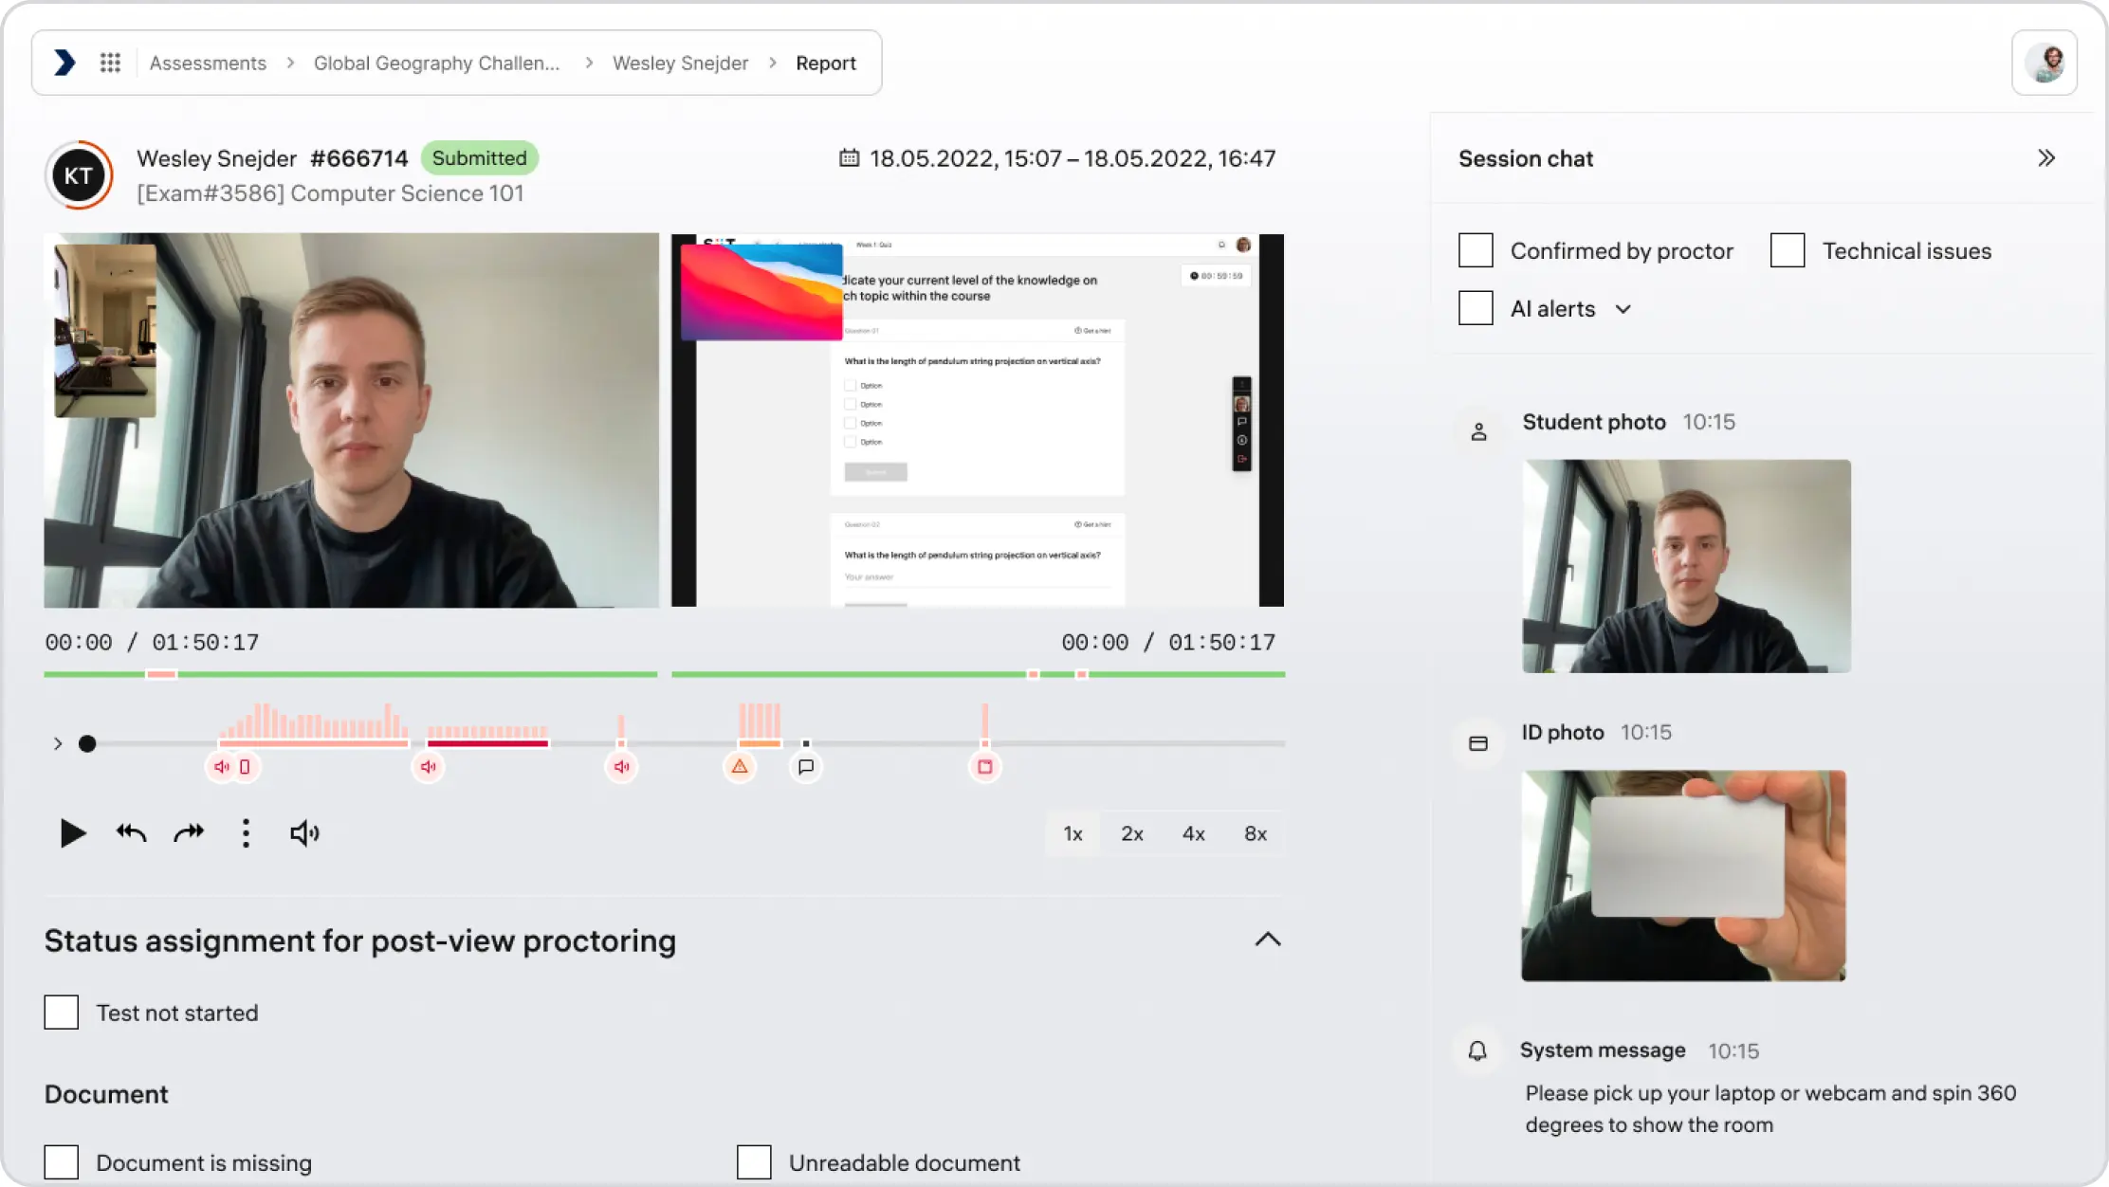Screen dimensions: 2109x1187
Task: Open the apps grid icon in the breadcrumb
Action: 110,63
